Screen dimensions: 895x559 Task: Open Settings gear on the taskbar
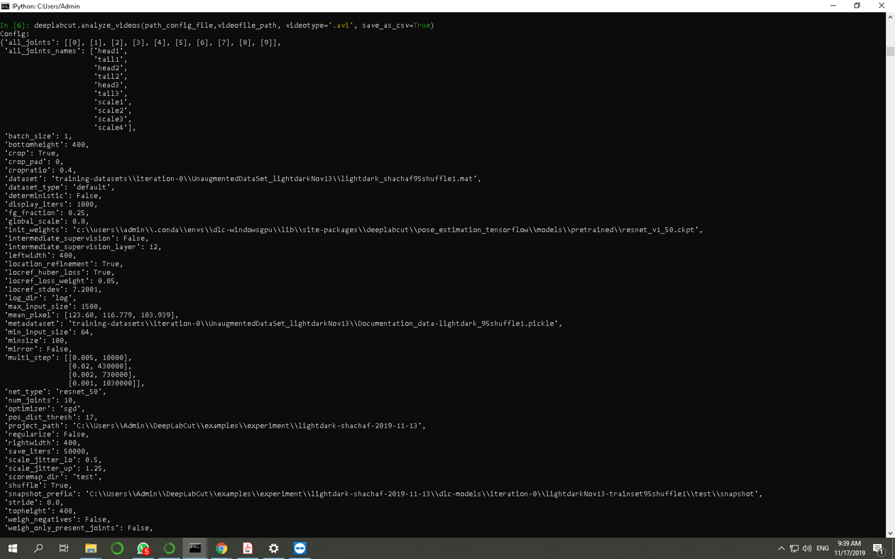pyautogui.click(x=274, y=548)
